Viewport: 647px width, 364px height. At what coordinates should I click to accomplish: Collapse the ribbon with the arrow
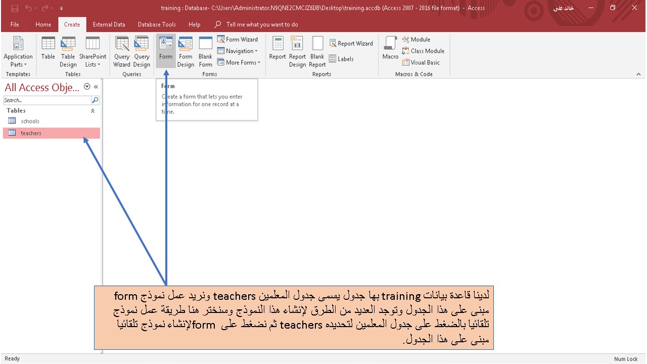pyautogui.click(x=638, y=74)
